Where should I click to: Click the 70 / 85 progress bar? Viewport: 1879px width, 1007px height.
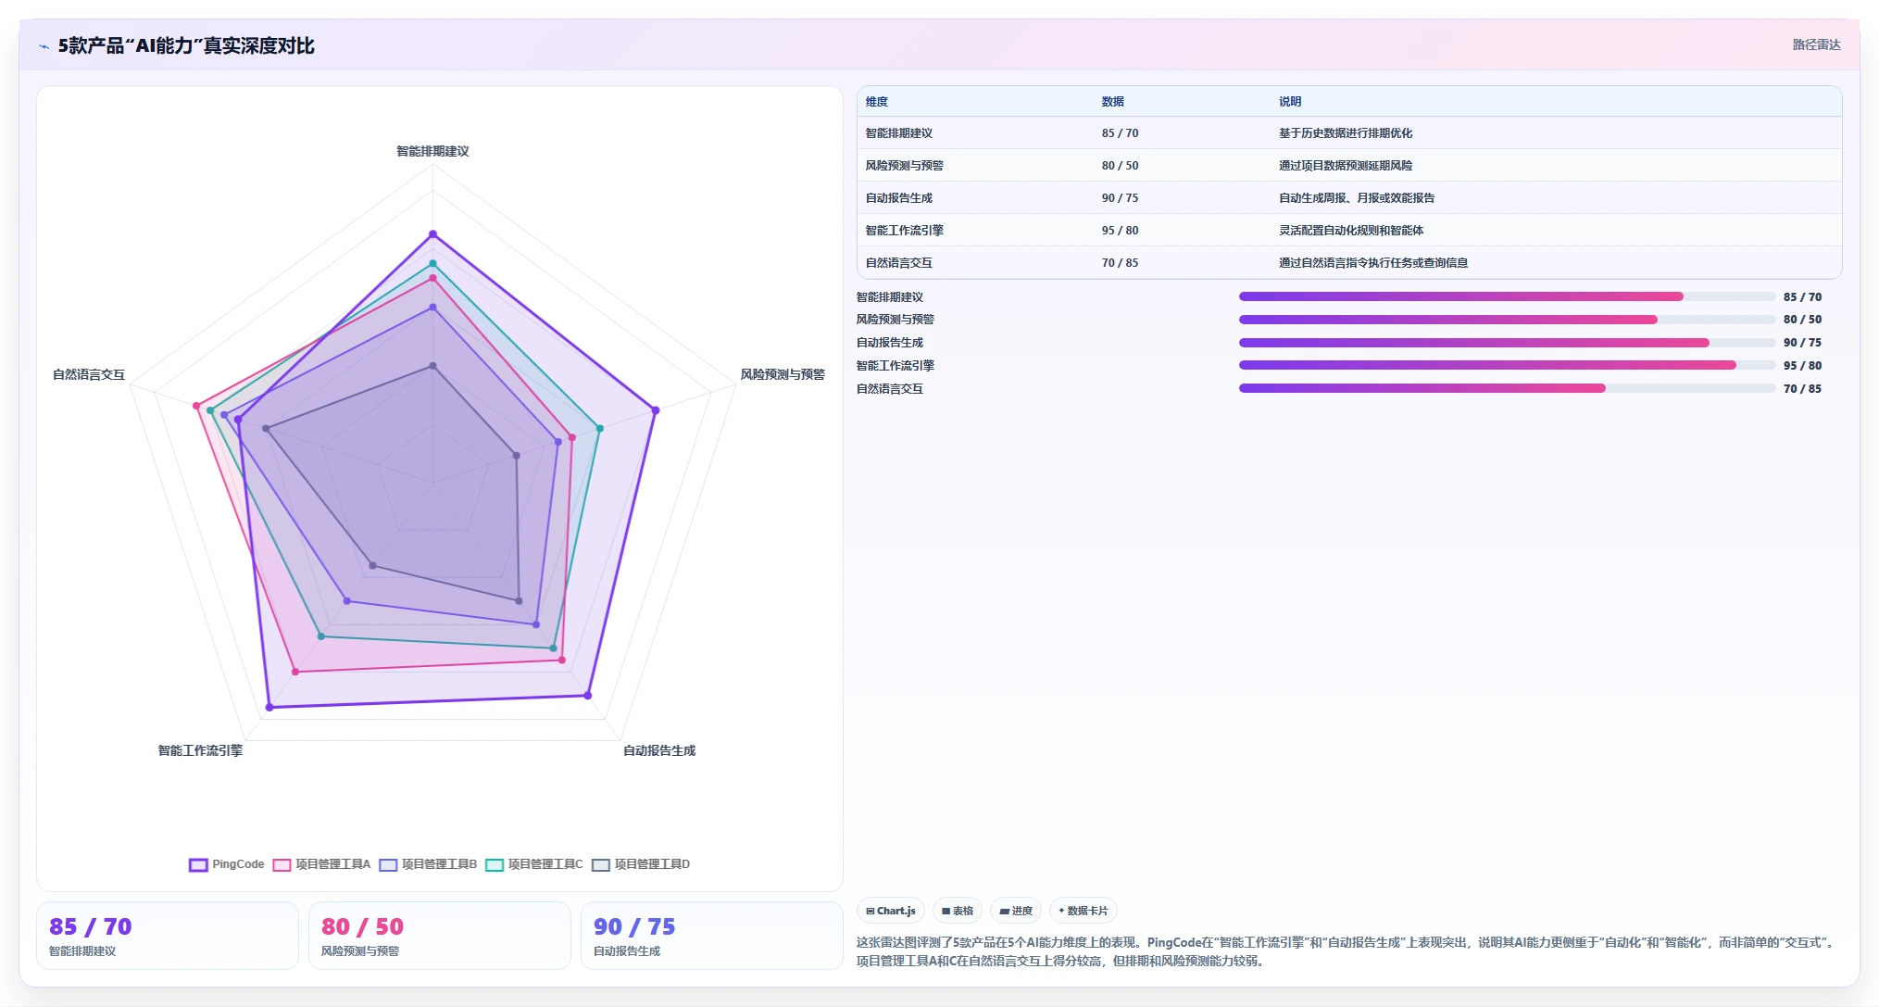[x=1507, y=388]
